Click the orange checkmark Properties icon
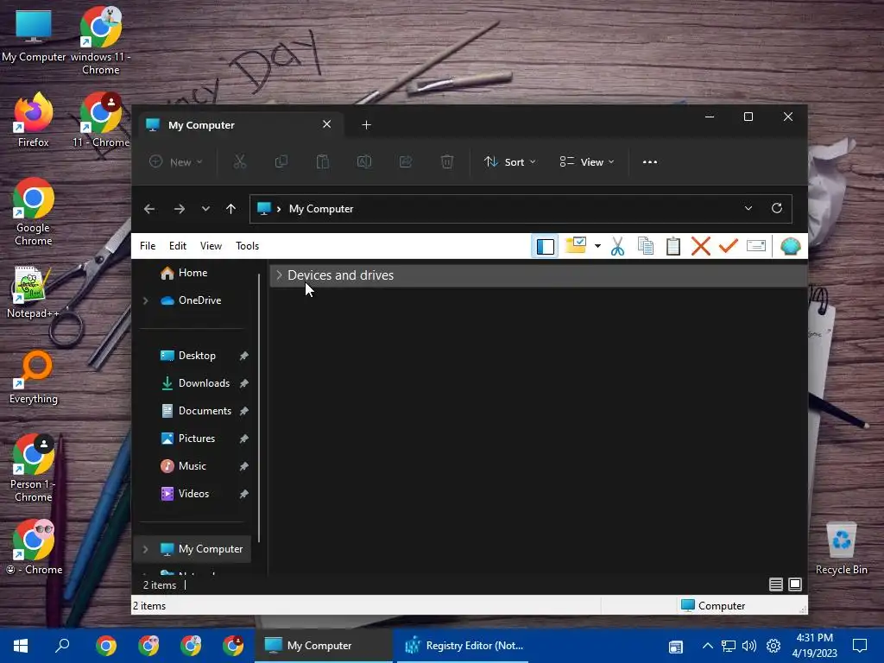 [729, 246]
